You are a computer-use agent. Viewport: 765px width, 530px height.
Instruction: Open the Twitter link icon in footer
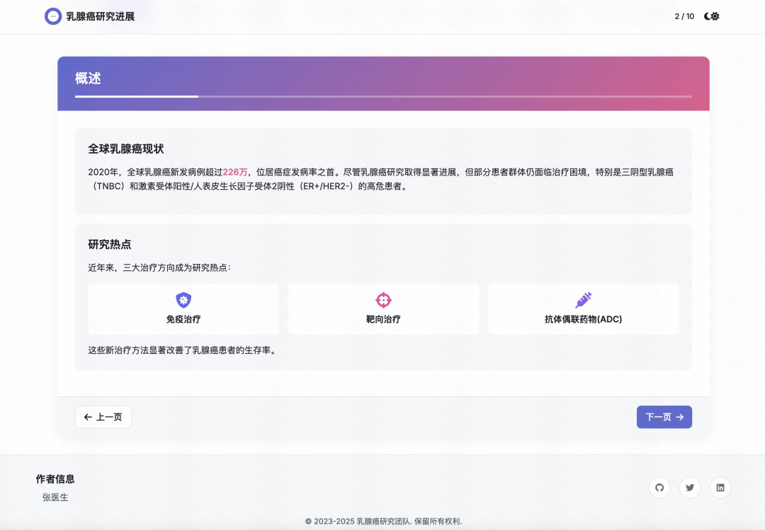690,488
